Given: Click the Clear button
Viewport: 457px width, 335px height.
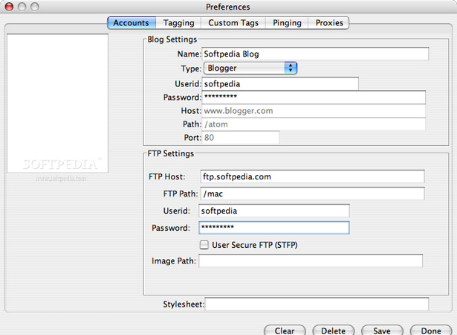Looking at the screenshot, I should (x=285, y=330).
